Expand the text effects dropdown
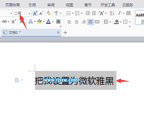The height and width of the screenshot is (120, 144). click(x=35, y=22)
